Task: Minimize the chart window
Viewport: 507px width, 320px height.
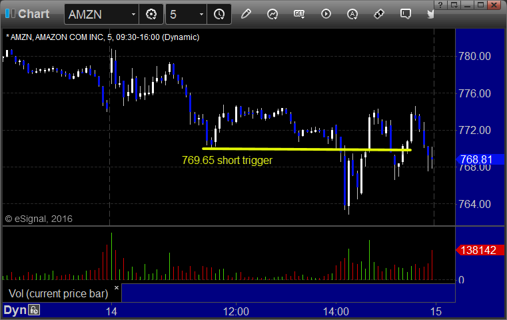Action: [467, 5]
